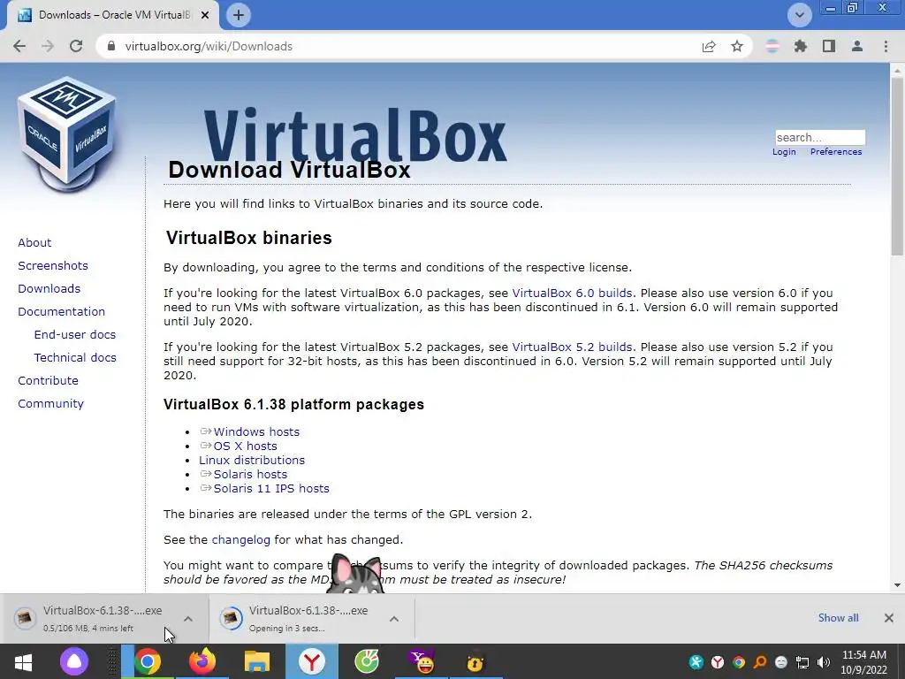Open Downloads in the sidebar
Image resolution: width=905 pixels, height=679 pixels.
point(49,289)
